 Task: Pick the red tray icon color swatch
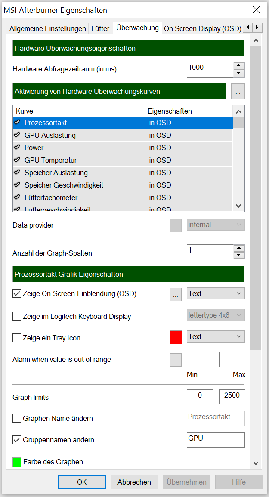(x=176, y=337)
